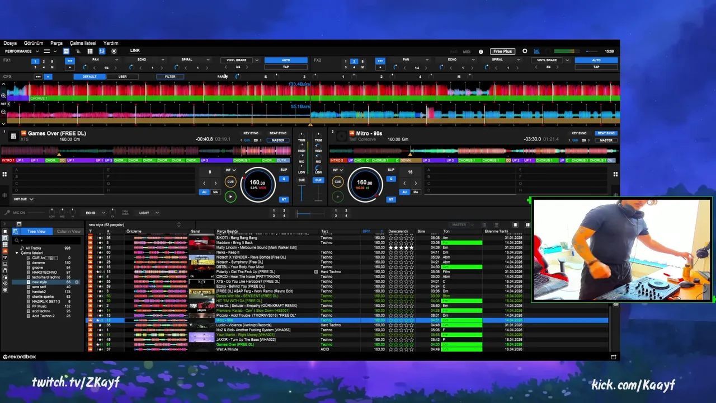Open the settings gear icon
This screenshot has height=403, width=716.
tap(525, 51)
